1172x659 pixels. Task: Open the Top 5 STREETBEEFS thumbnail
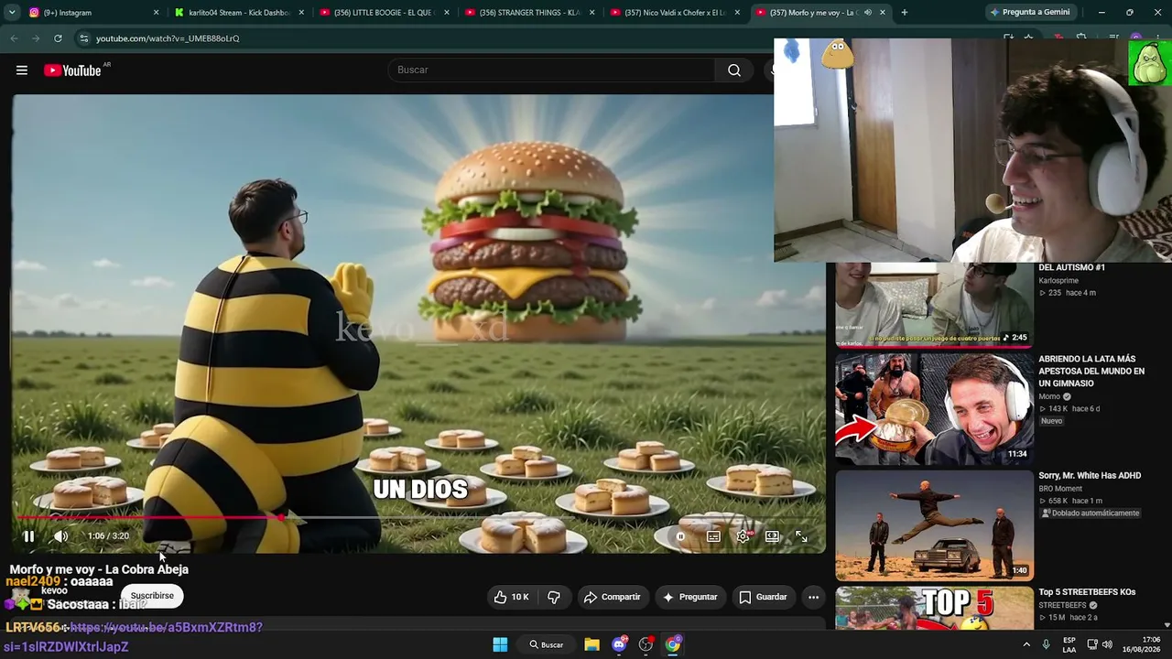[x=934, y=609]
